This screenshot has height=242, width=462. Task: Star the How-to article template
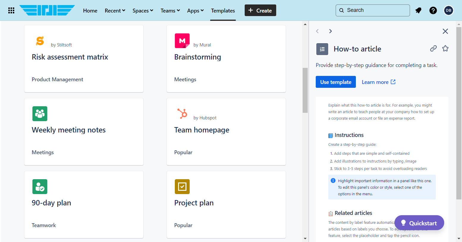point(445,48)
